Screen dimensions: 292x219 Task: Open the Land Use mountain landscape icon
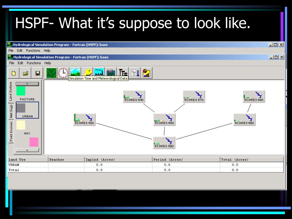pyautogui.click(x=75, y=72)
